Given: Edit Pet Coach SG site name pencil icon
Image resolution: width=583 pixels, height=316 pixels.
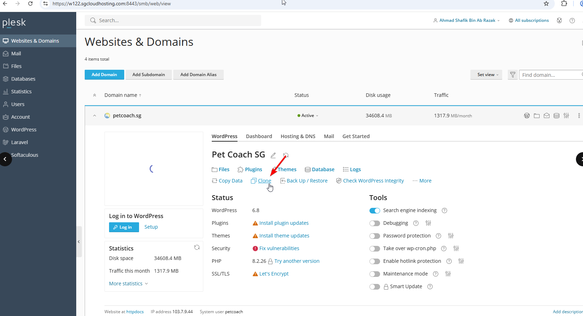Looking at the screenshot, I should [273, 155].
